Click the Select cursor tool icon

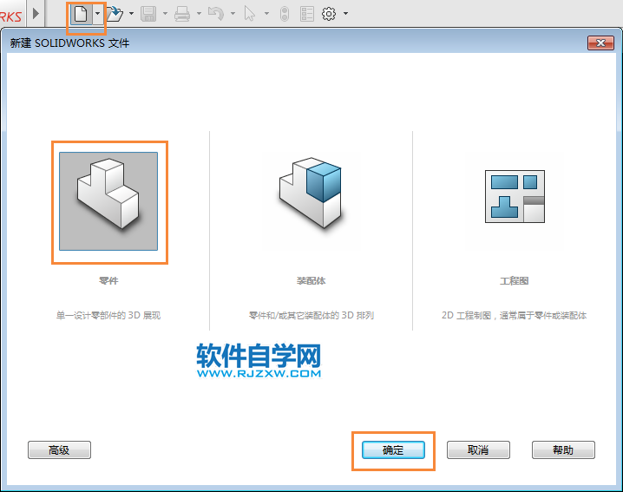click(x=250, y=14)
